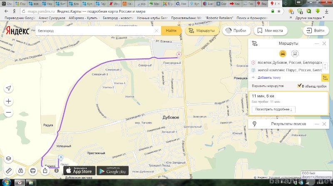The width and height of the screenshot is (333, 186).
Task: Click the share map icon
Action: point(45,171)
